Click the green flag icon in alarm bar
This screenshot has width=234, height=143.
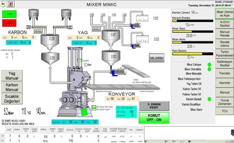tap(146, 141)
